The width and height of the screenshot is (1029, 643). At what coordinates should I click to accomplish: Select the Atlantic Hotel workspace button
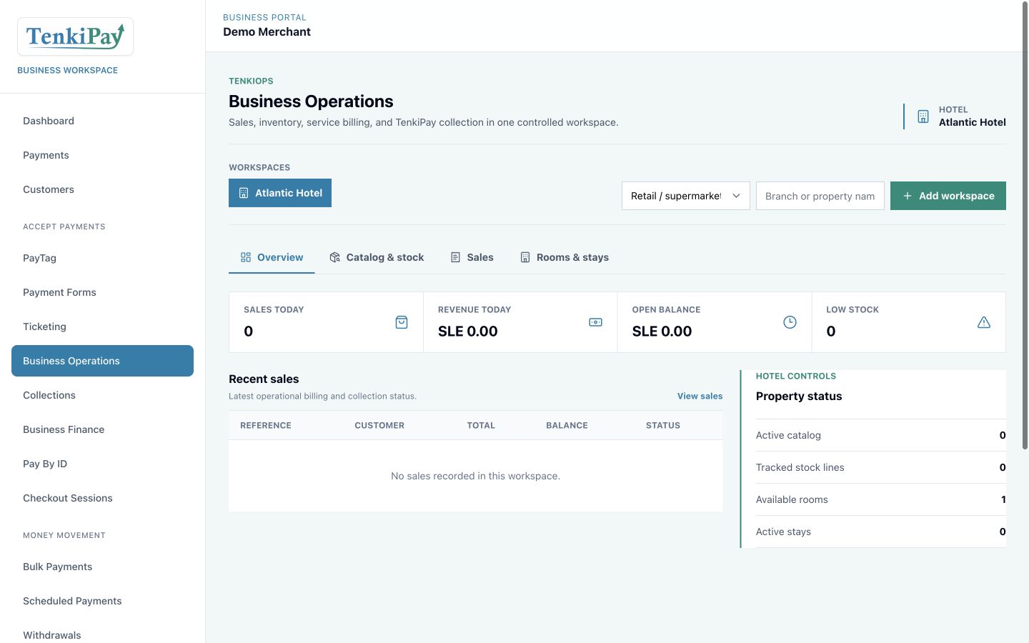(x=280, y=193)
